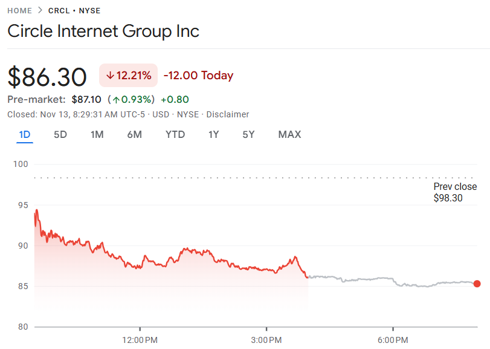This screenshot has height=349, width=490.
Task: Click the green up arrow beside 0.93%
Action: 115,99
